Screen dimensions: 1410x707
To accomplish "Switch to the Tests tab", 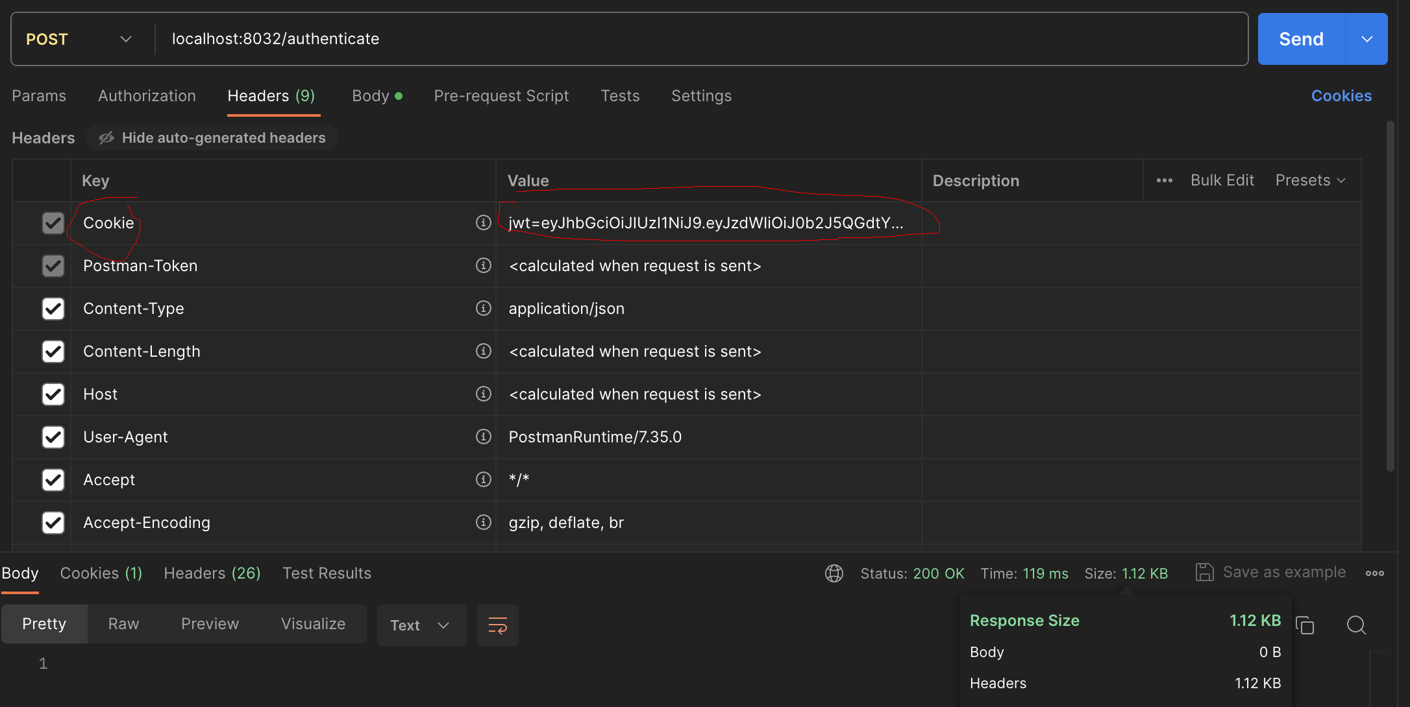I will click(620, 96).
